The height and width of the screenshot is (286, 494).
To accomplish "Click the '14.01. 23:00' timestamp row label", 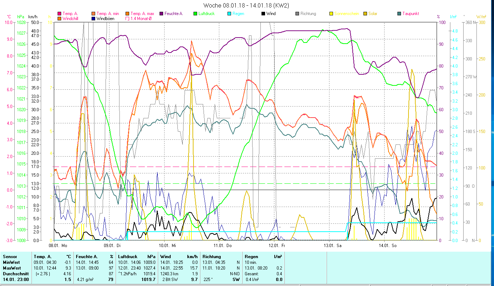I will pyautogui.click(x=16, y=280).
